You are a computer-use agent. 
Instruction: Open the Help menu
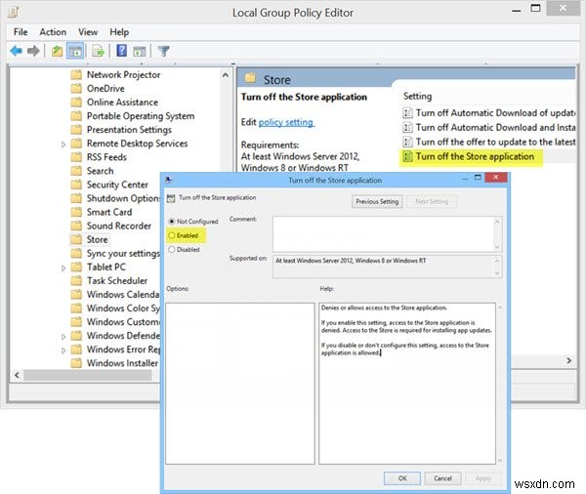point(119,32)
